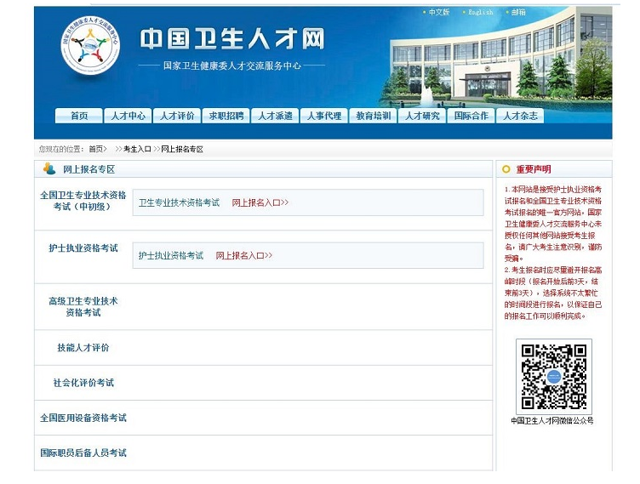This screenshot has height=484, width=640.
Task: Click the building photo in the header
Action: coord(496,59)
